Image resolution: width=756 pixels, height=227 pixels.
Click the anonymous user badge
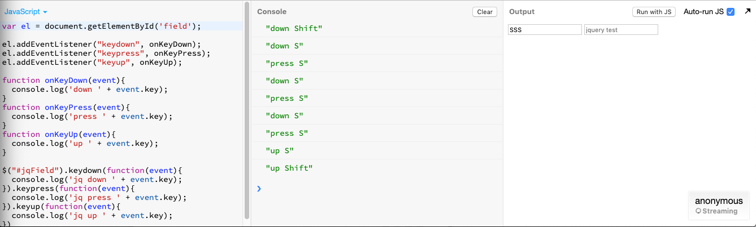[x=719, y=201]
